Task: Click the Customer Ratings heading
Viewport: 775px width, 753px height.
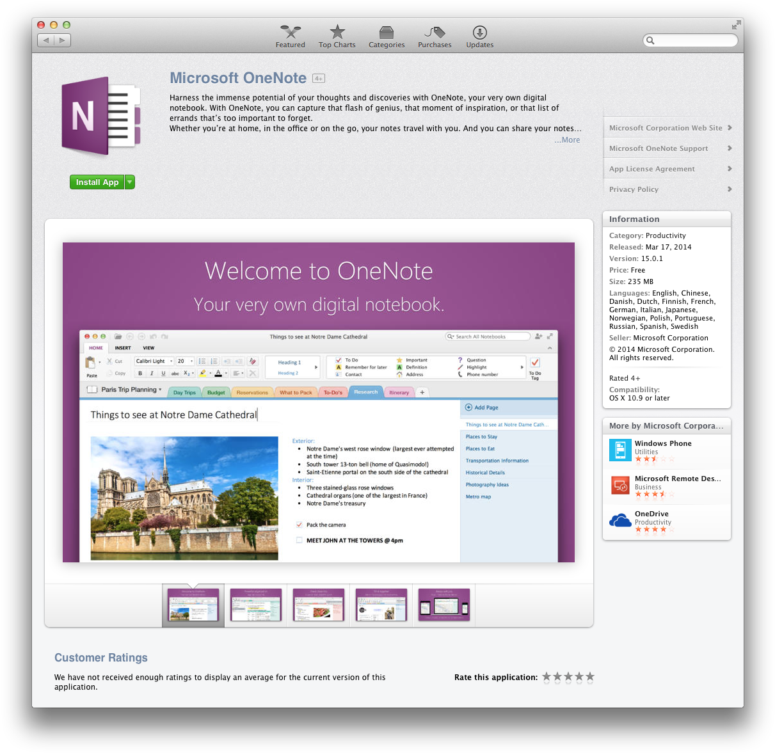Action: pos(101,658)
